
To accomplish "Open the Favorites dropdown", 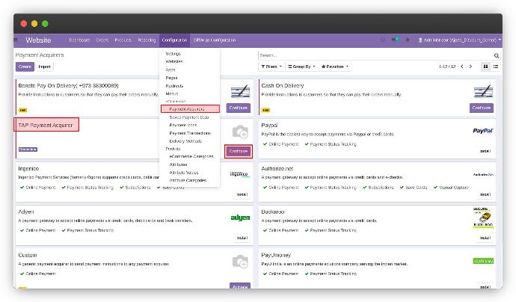I will coord(335,67).
